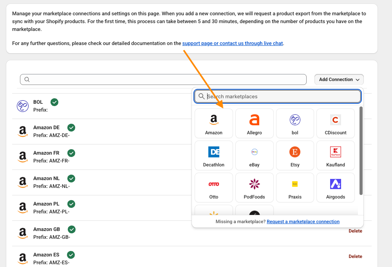Open the Add Connection dropdown
Viewport: 392px width, 267px height.
coord(339,79)
